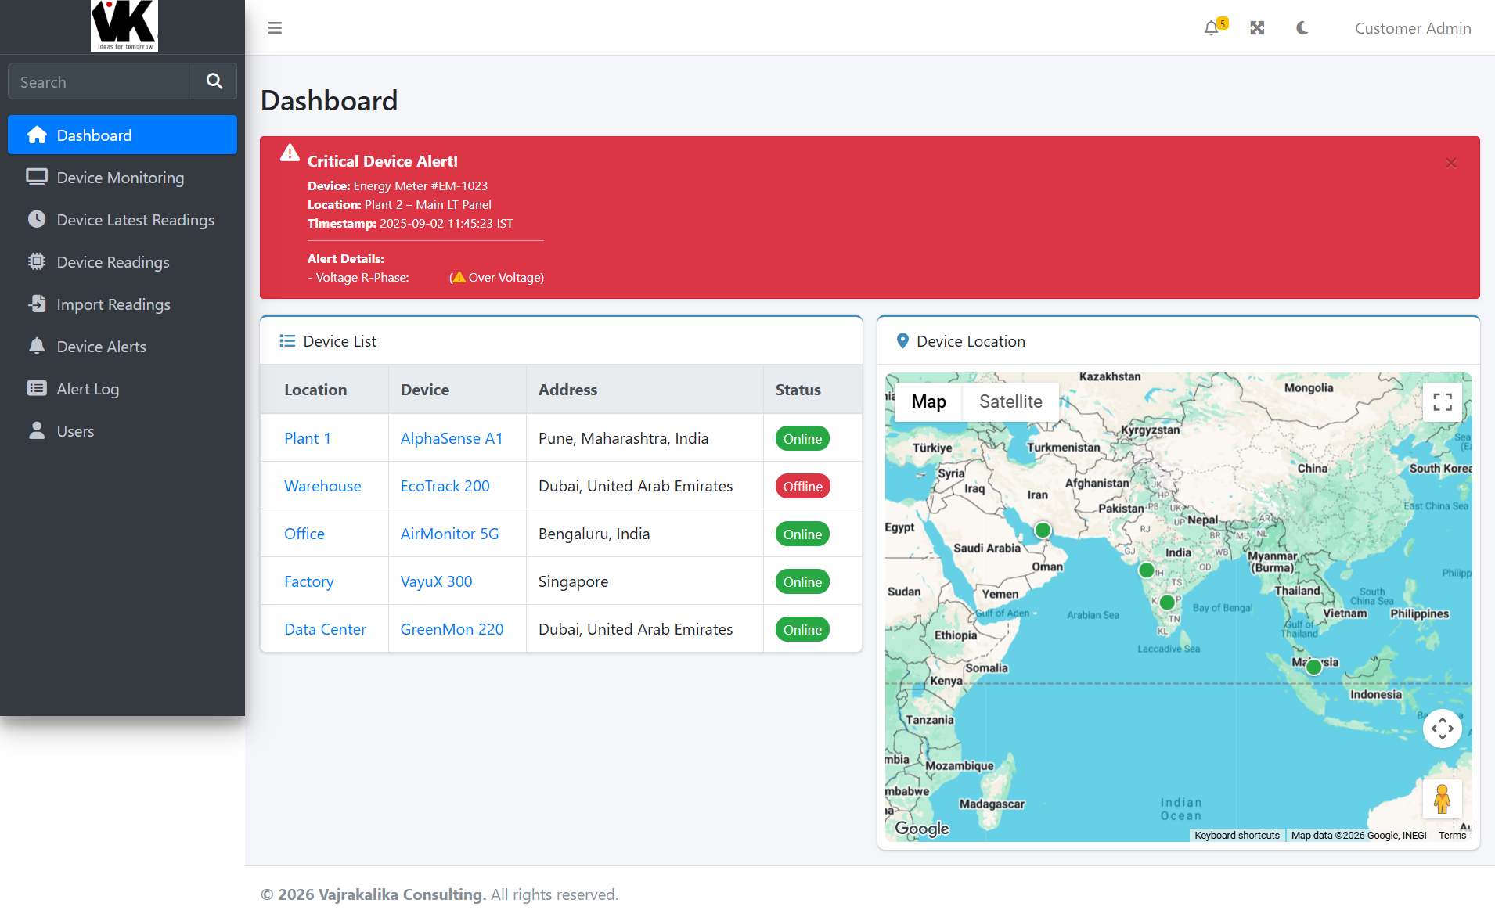1495x921 pixels.
Task: Open the map camera controls
Action: click(x=1443, y=729)
